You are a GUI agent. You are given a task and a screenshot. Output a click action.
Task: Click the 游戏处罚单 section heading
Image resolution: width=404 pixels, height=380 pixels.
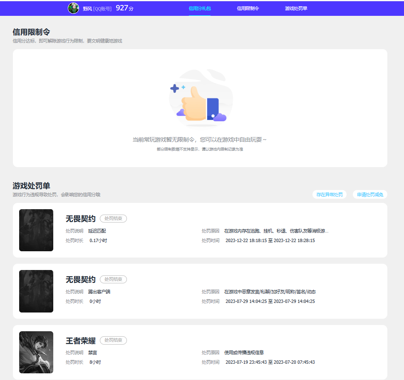(32, 186)
